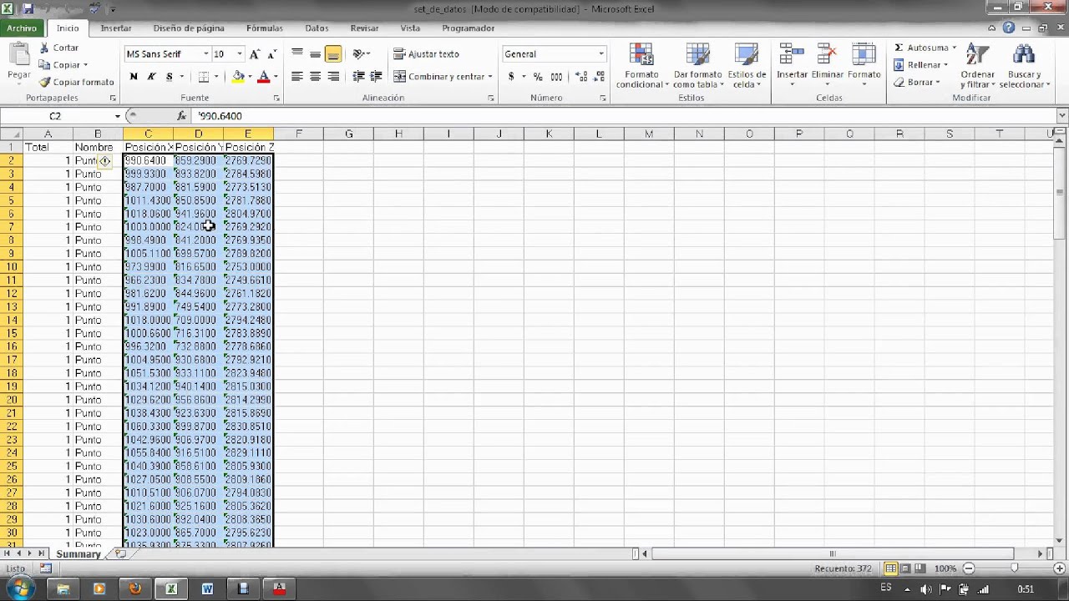Switch to Diseño de página tab
1069x601 pixels.
(x=189, y=28)
